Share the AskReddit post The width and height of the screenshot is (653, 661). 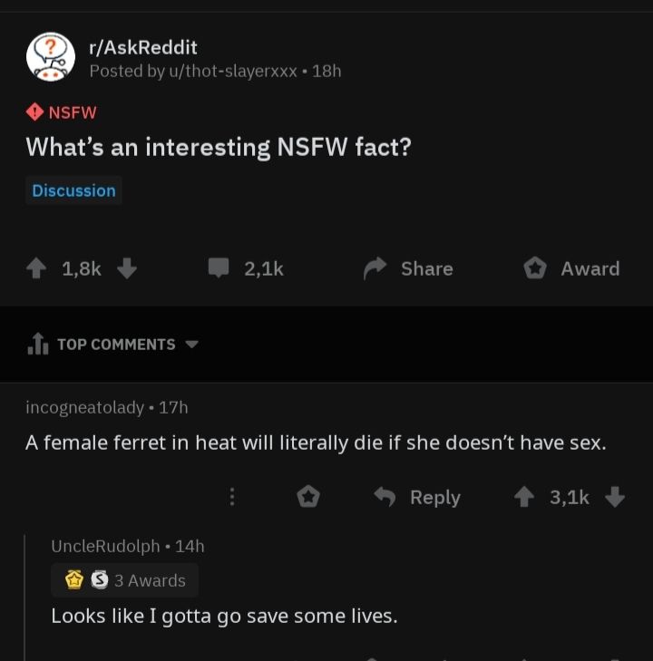point(408,268)
